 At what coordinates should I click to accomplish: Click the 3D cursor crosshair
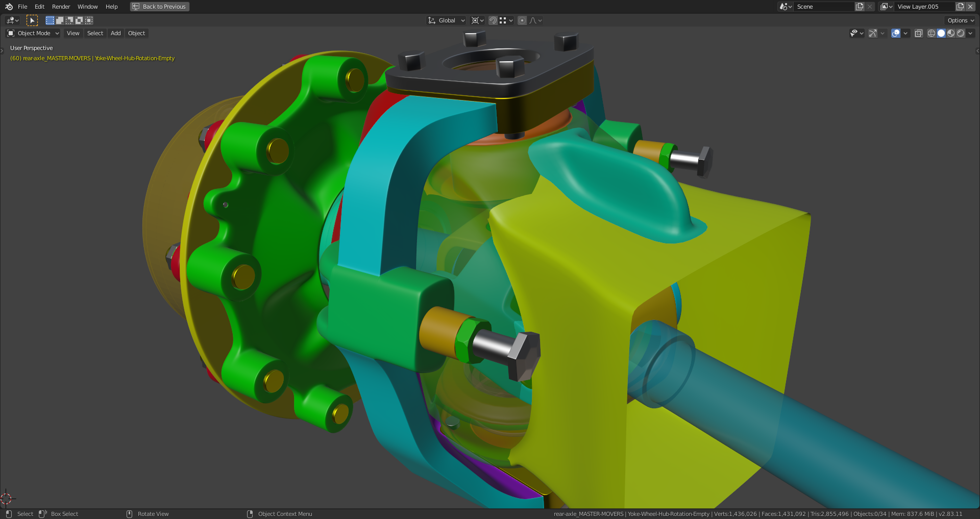point(6,498)
